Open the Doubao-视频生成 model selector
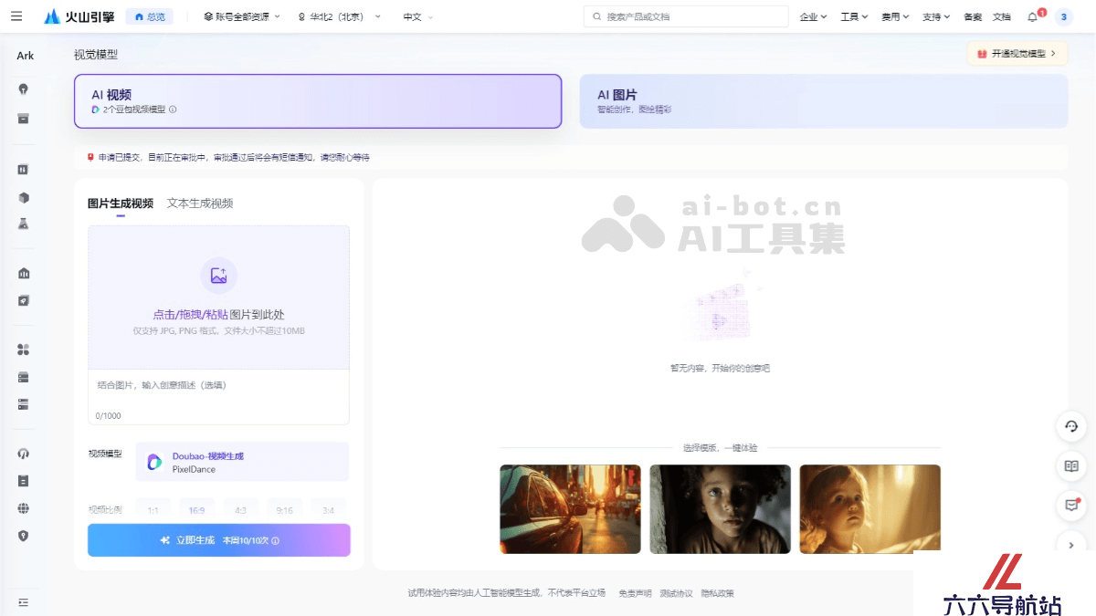 click(x=242, y=462)
